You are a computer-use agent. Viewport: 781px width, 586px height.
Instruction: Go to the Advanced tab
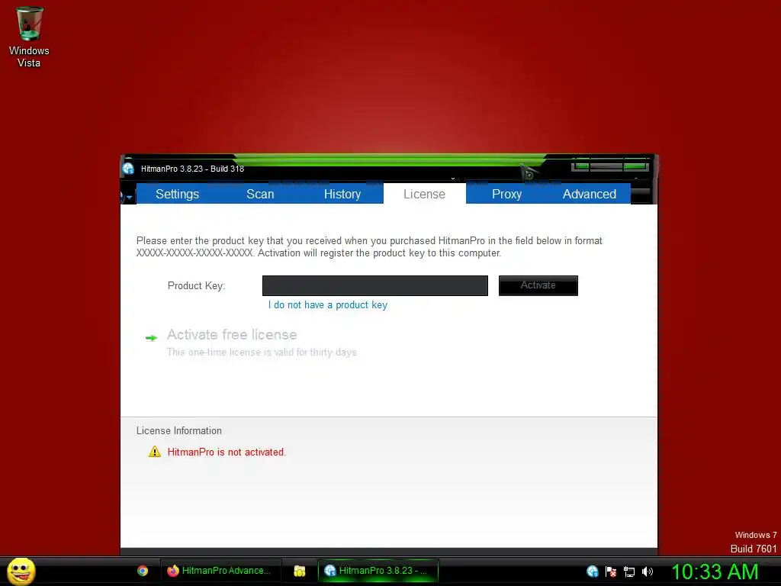pyautogui.click(x=590, y=194)
